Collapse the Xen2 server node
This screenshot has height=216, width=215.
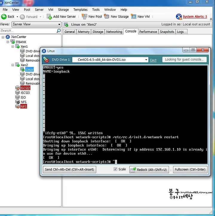coord(13,65)
